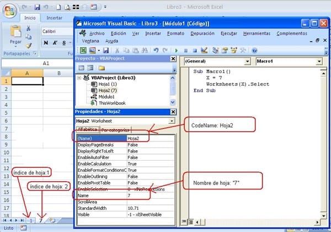Open the Toolbox icon in VBA toolbar
This screenshot has width=331, height=232.
coord(243,50)
